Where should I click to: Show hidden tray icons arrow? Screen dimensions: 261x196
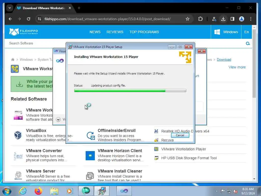tap(217, 191)
